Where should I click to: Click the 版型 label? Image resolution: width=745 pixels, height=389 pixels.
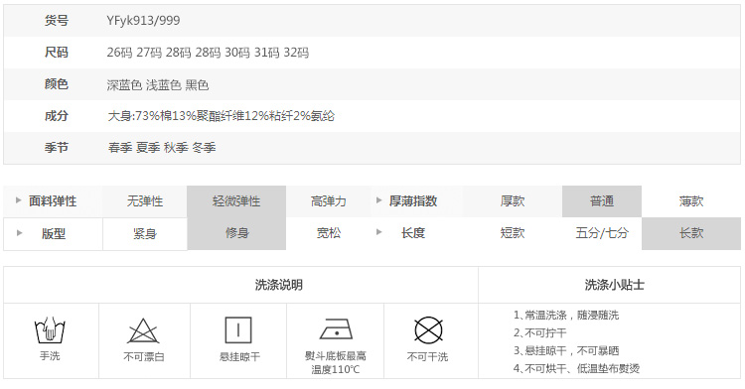click(54, 233)
